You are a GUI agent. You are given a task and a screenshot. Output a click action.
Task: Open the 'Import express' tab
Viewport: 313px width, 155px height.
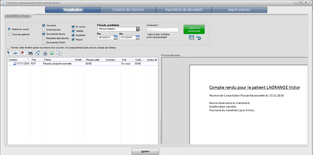(239, 10)
